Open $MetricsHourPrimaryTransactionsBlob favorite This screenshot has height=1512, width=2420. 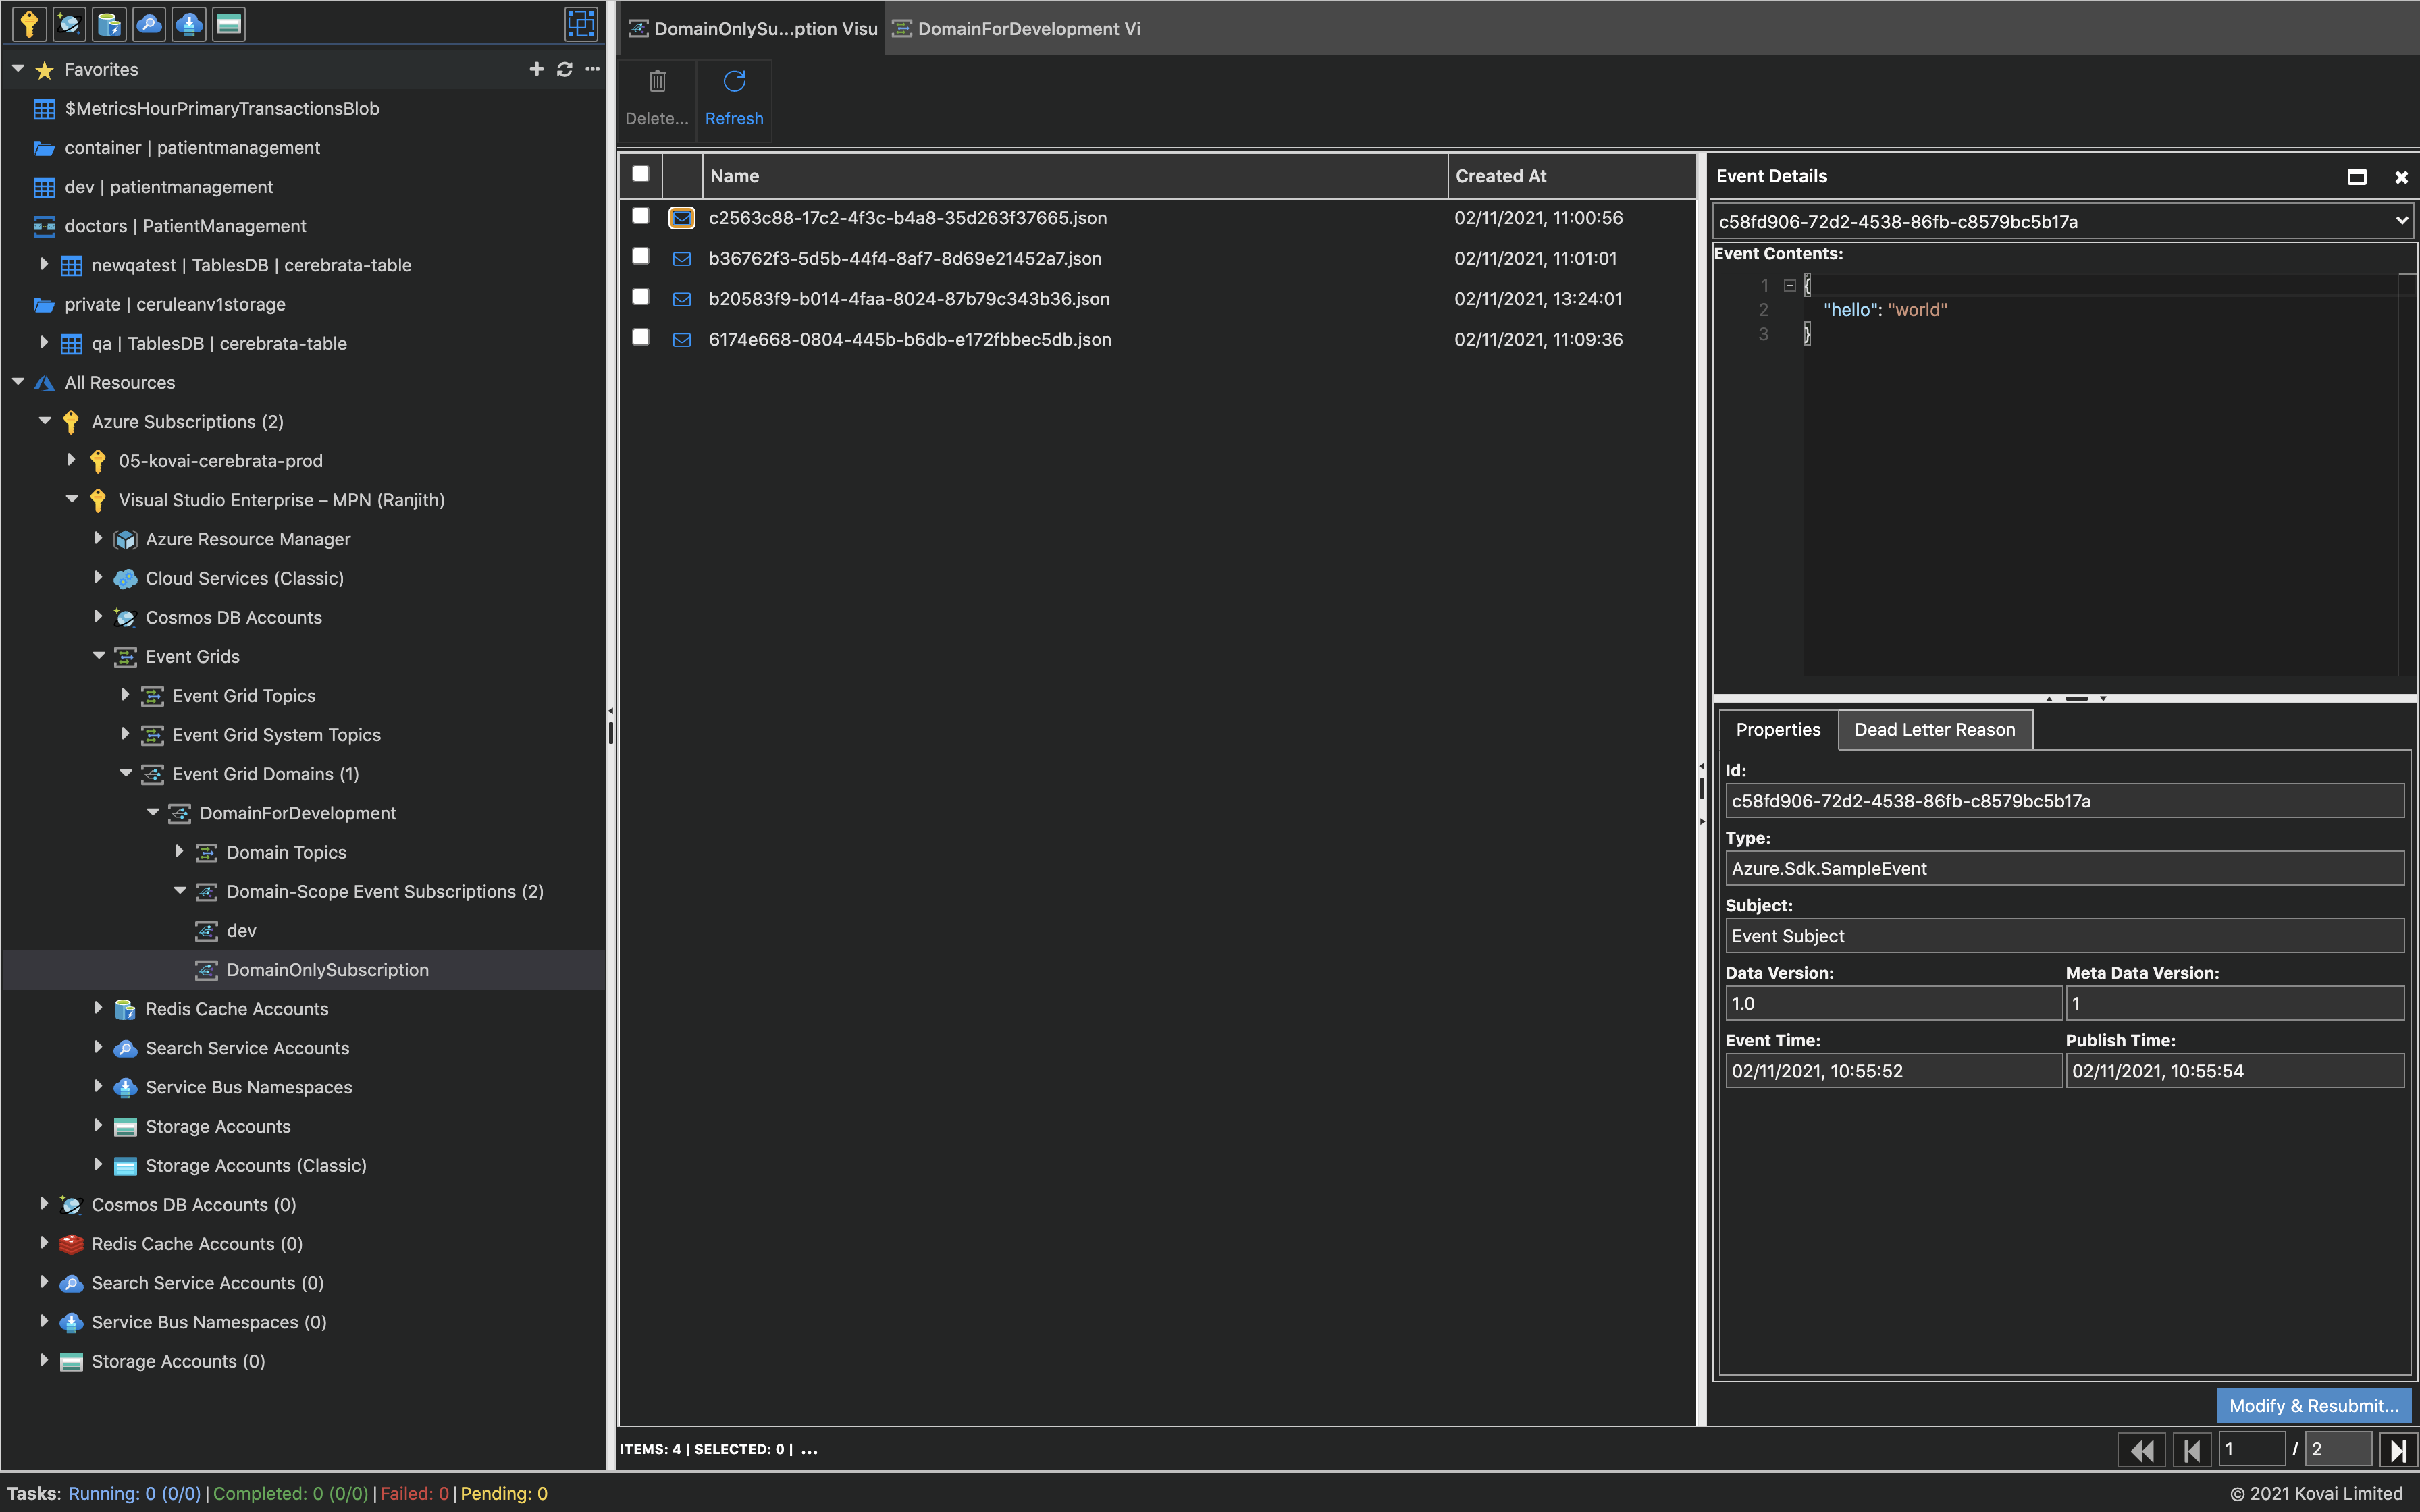pos(222,109)
